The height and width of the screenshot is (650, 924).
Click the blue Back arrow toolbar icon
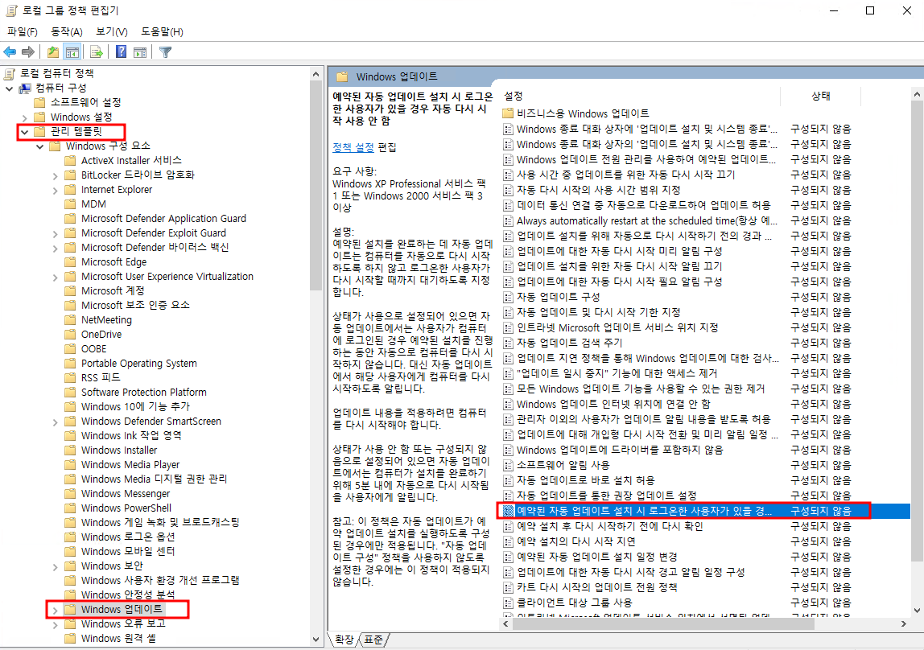(x=10, y=52)
